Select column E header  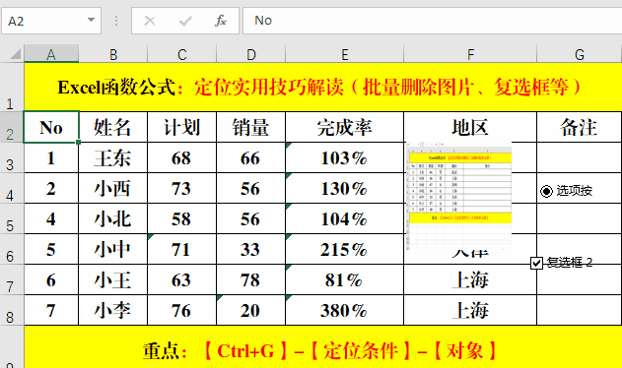[x=344, y=54]
